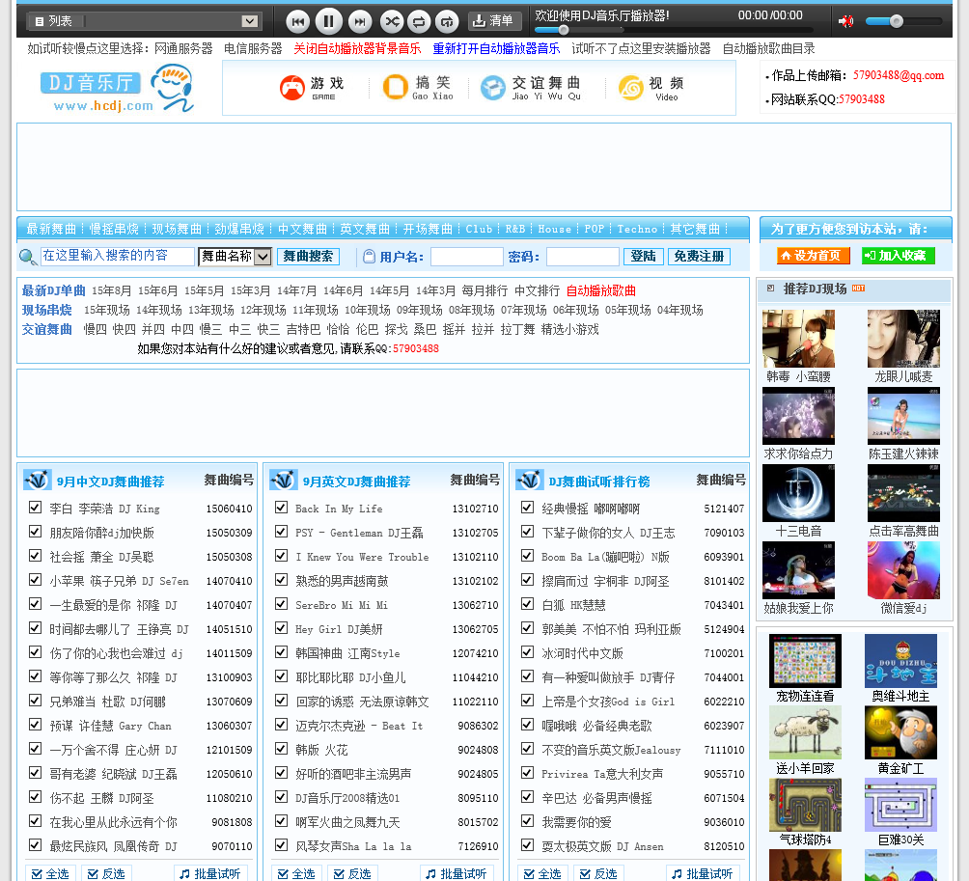Open 15年现场 live mix link

coord(107,310)
